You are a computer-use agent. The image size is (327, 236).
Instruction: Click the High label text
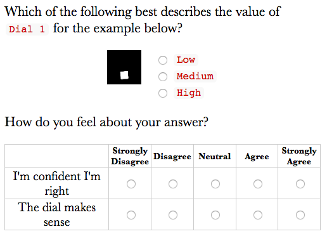pos(189,93)
